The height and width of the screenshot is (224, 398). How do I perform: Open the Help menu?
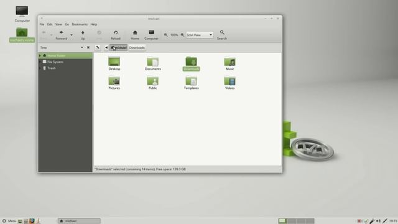[94, 24]
